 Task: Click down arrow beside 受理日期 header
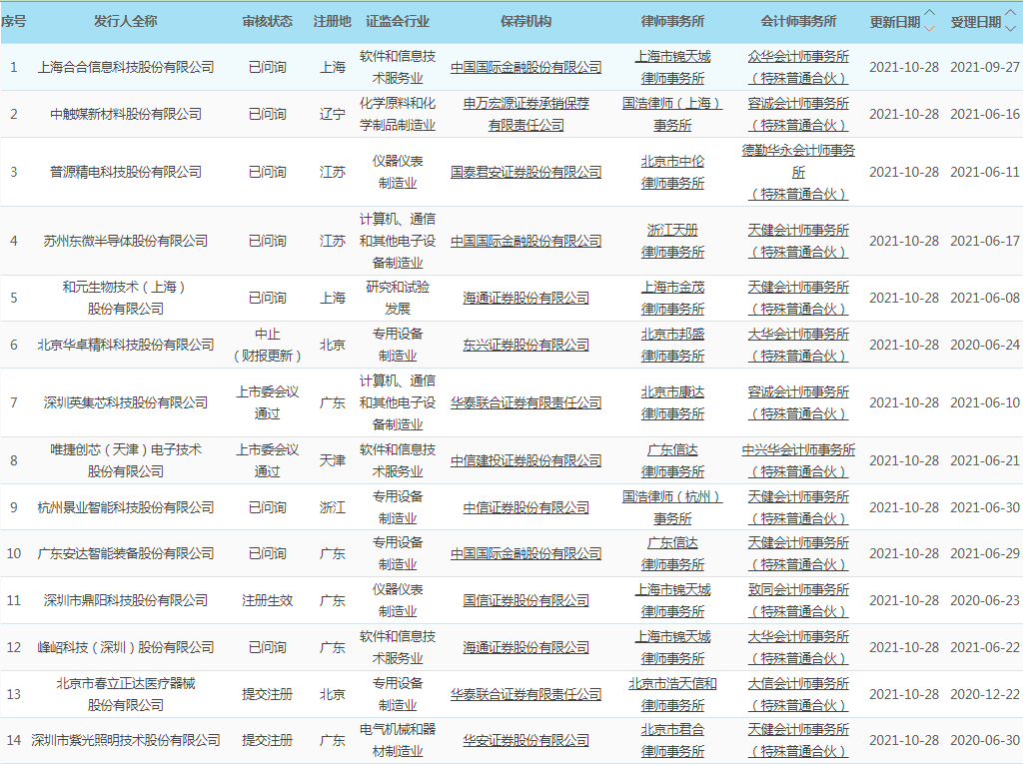click(x=1011, y=28)
